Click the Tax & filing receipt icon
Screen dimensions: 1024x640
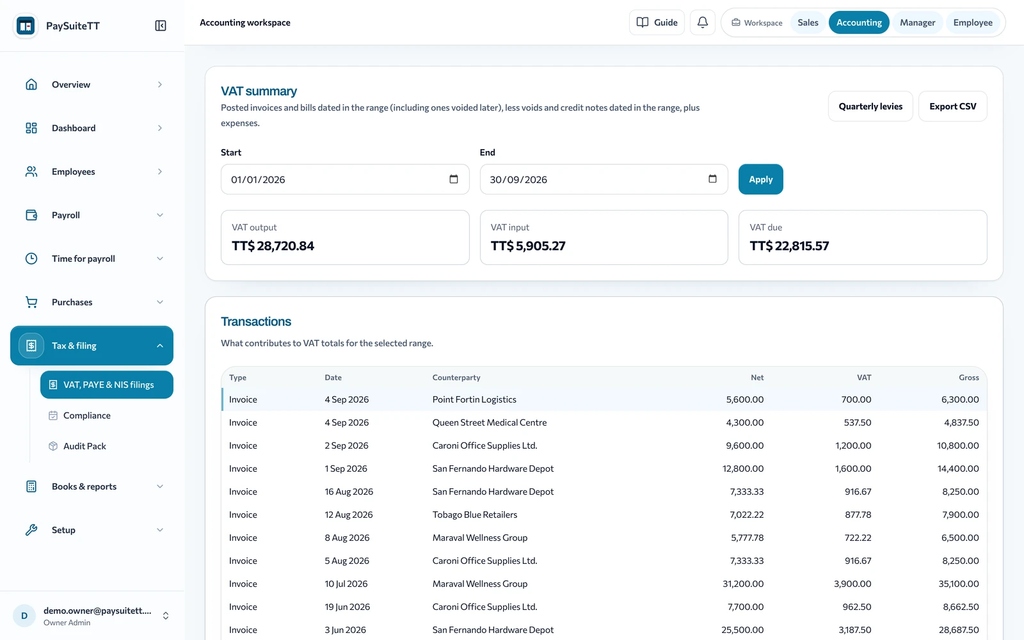31,346
